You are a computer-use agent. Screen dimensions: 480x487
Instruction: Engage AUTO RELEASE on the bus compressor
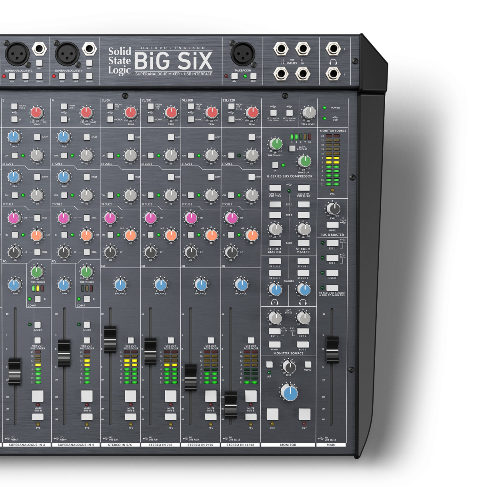point(292,148)
